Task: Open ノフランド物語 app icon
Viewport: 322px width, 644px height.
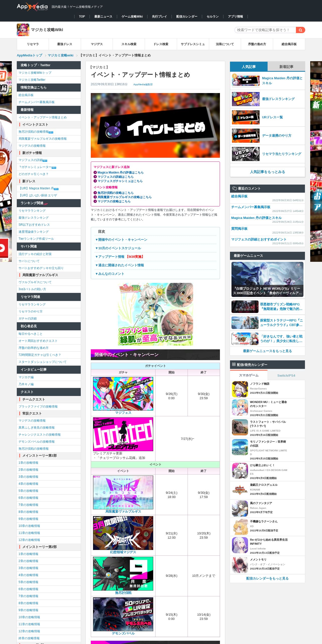Action: click(x=240, y=389)
